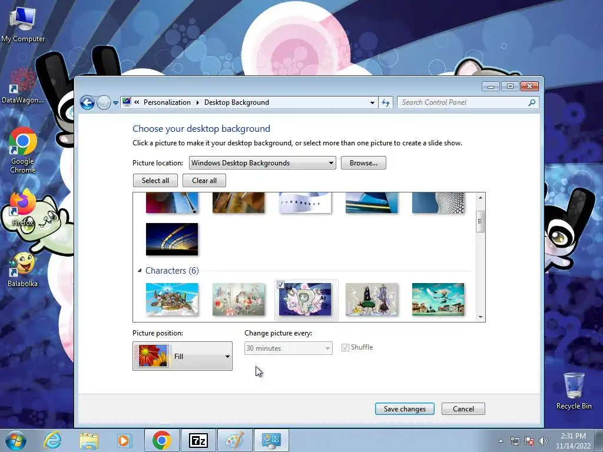Click the network tray icon
603x452 pixels.
tap(515, 441)
